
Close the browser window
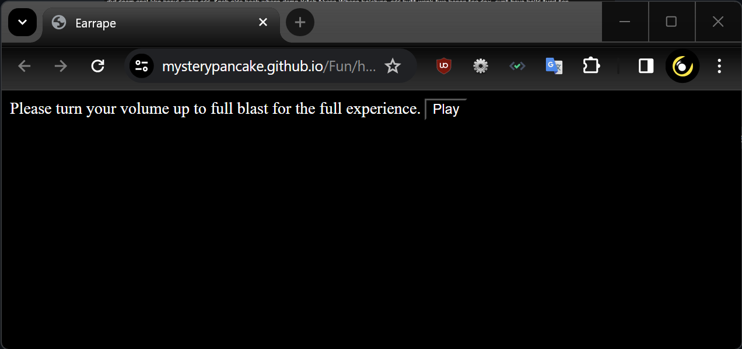coord(718,22)
